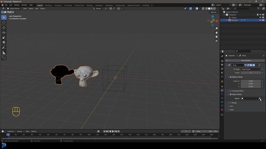Select the Scale tool
The width and height of the screenshot is (266, 149).
point(4,38)
